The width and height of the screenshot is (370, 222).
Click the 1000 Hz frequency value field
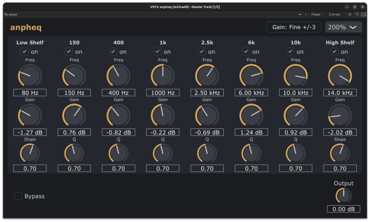click(163, 92)
